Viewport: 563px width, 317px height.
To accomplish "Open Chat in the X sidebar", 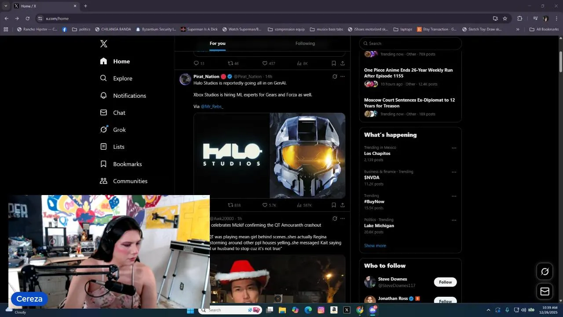I will click(x=113, y=113).
